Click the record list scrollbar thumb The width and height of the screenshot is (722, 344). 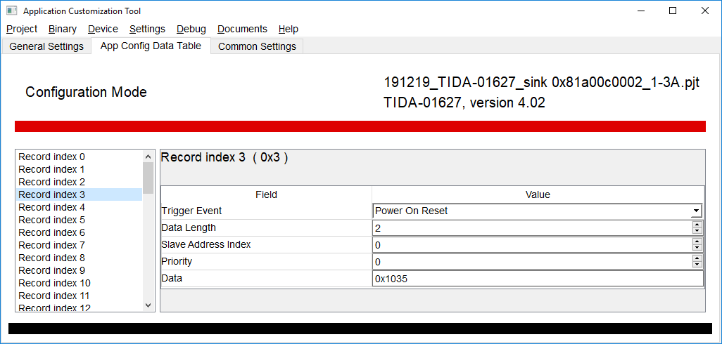pyautogui.click(x=148, y=178)
